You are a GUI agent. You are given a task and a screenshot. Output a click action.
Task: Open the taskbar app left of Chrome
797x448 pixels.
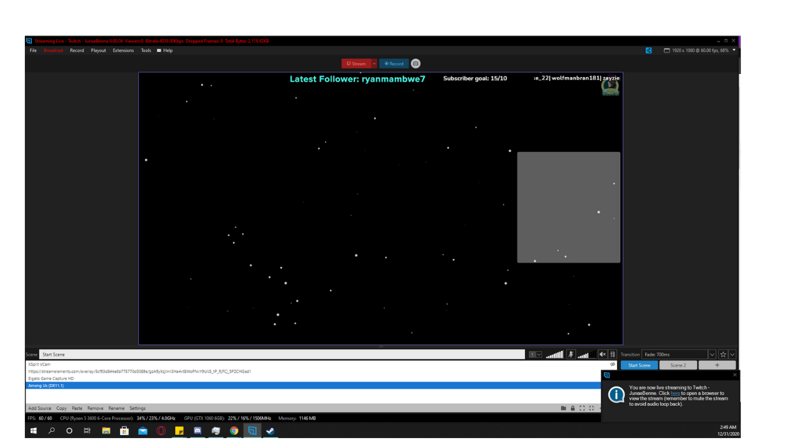pyautogui.click(x=216, y=431)
